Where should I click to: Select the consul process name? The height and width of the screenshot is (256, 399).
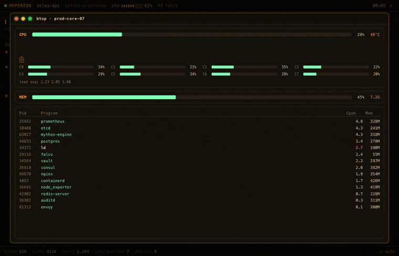[48, 167]
